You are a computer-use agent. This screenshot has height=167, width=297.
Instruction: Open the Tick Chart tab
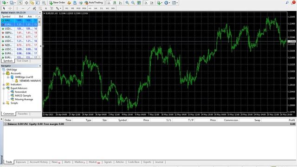pyautogui.click(x=22, y=61)
